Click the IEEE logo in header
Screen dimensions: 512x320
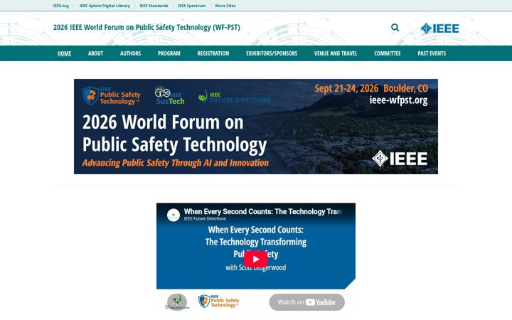439,28
